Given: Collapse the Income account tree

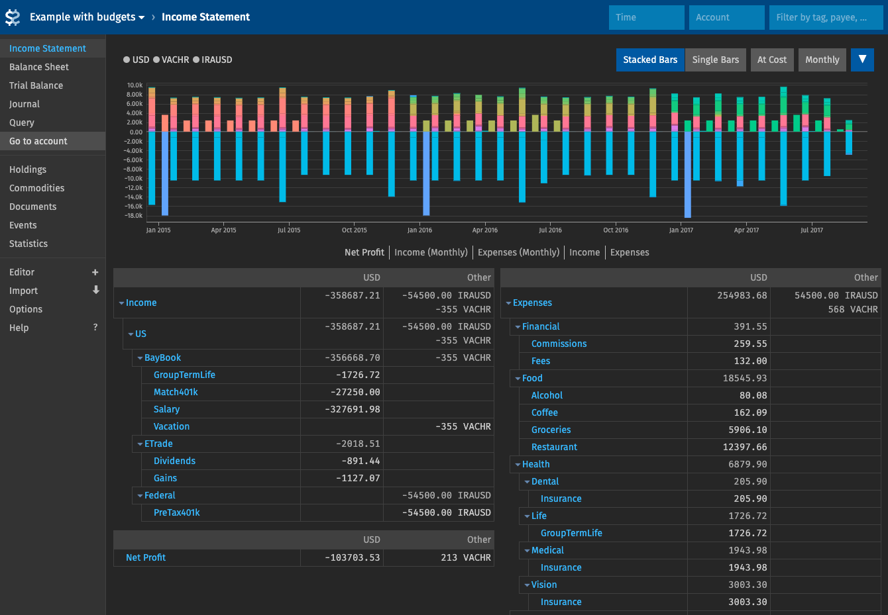Looking at the screenshot, I should pos(122,303).
